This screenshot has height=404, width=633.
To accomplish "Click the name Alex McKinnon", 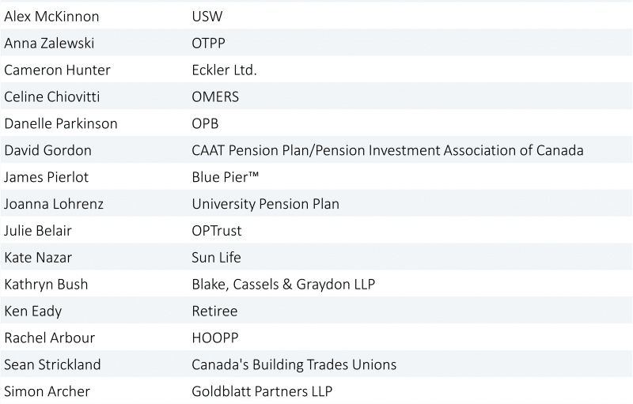I will (x=51, y=16).
